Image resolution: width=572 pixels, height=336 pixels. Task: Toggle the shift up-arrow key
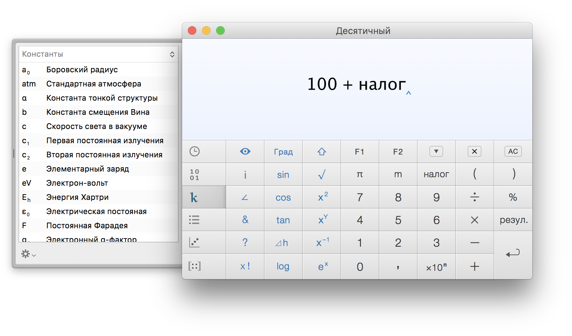click(322, 152)
